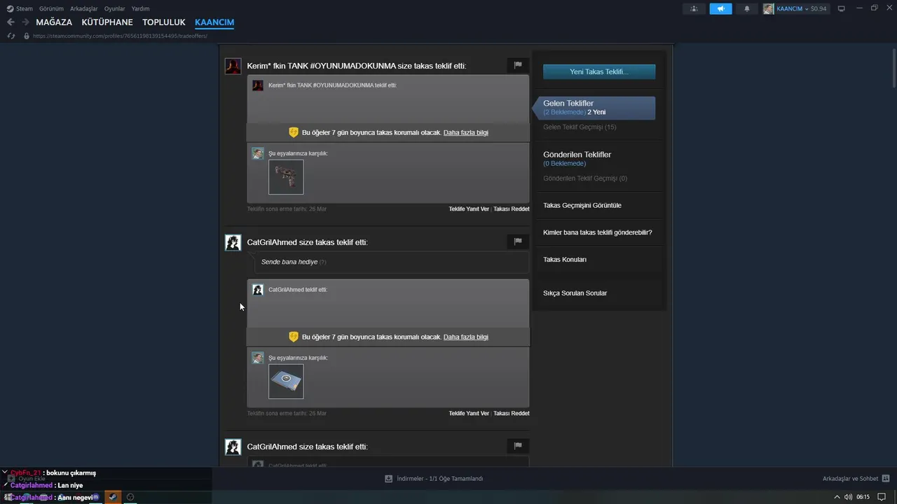Go to the TOPLULUK tab

pyautogui.click(x=164, y=22)
